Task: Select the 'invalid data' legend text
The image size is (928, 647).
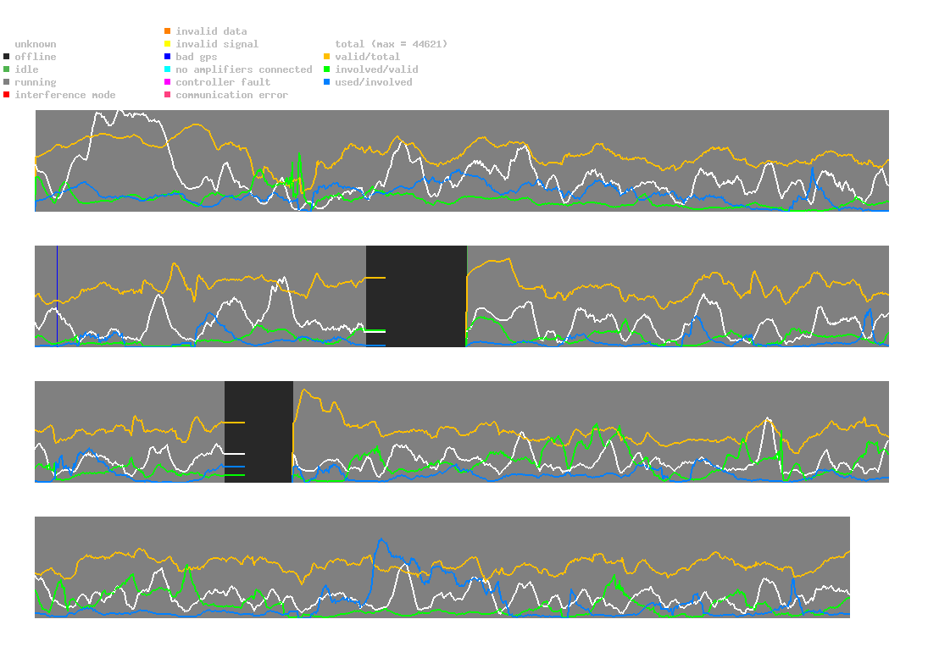Action: pos(211,31)
